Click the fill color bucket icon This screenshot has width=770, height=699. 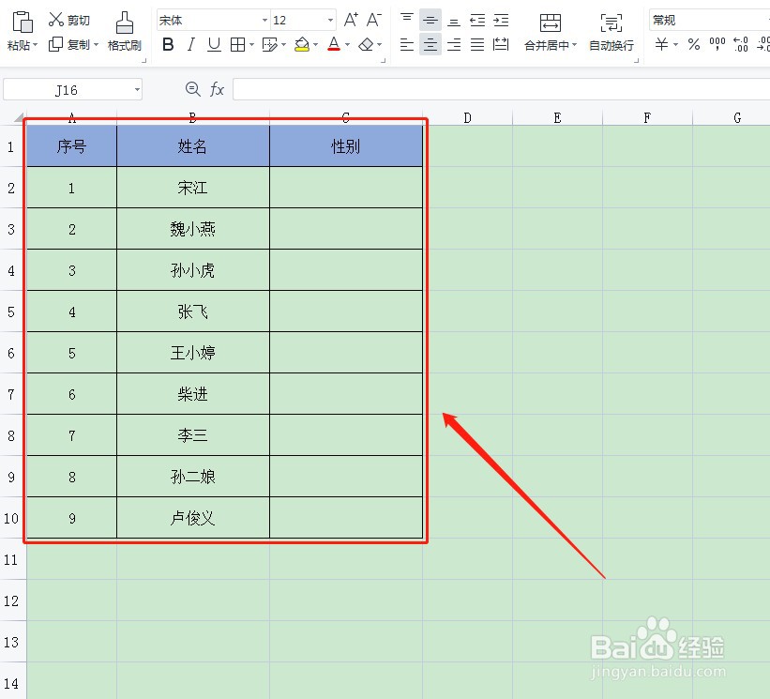click(302, 44)
